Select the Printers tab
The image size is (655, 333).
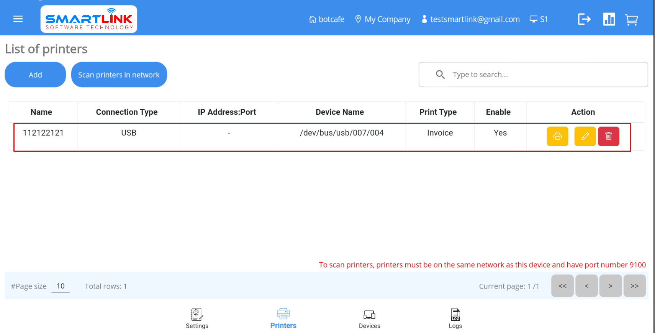coord(283,318)
